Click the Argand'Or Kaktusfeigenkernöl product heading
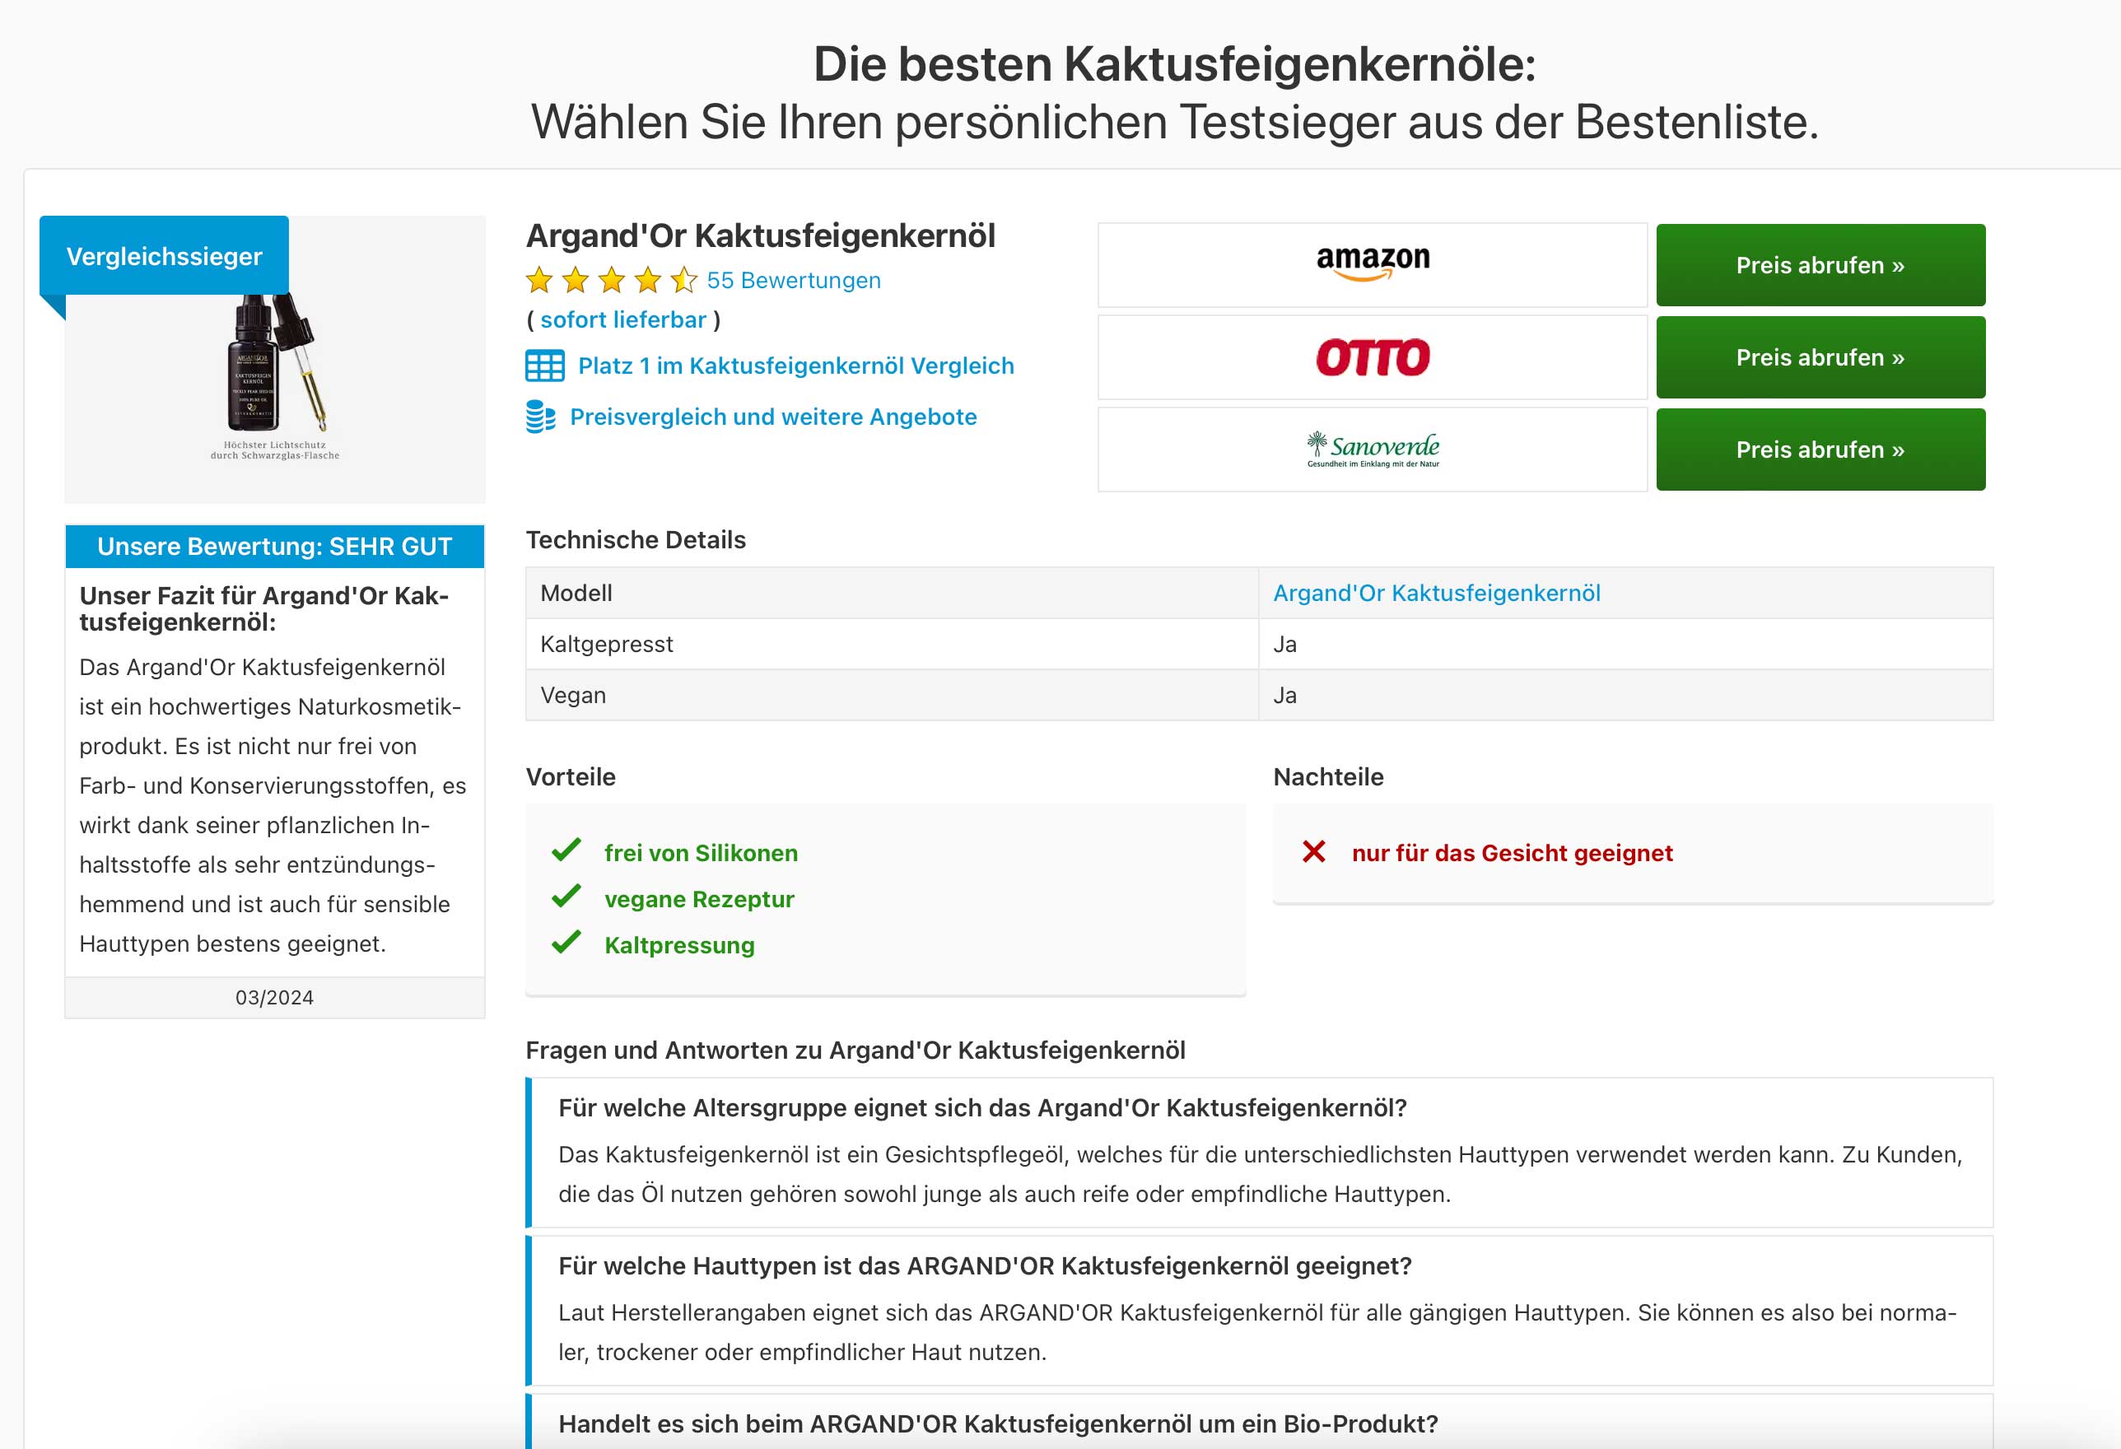This screenshot has width=2121, height=1449. tap(760, 235)
